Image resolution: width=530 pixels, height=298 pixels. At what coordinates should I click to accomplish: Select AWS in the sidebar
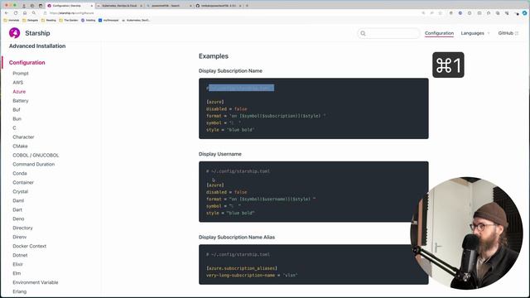18,83
